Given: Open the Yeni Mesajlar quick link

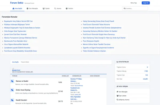Looking at the screenshot, I should click(122, 92).
